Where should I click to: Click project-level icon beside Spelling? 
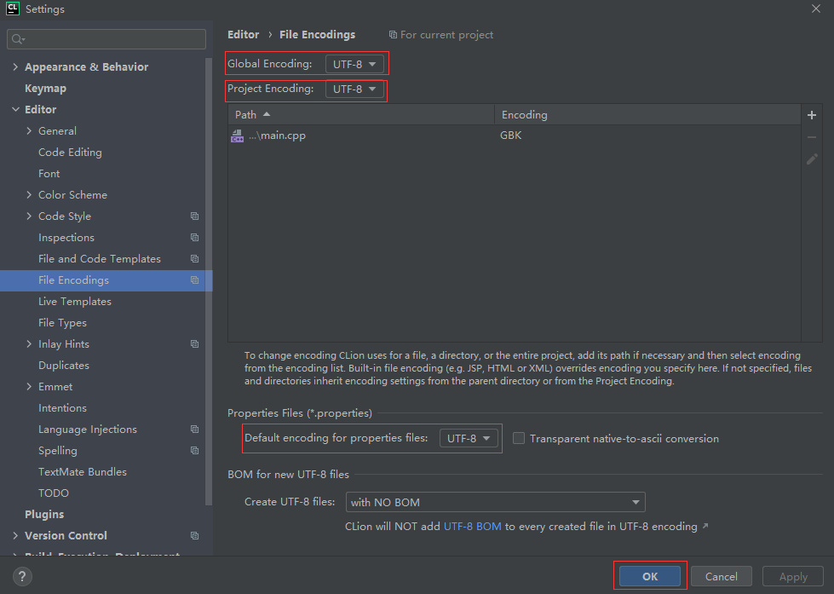pos(195,450)
